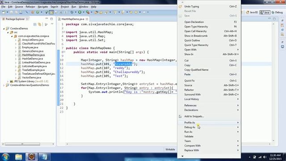The width and height of the screenshot is (286, 161).
Task: Expand the CoreJavaInterviewQuestionsDemos project
Action: tap(4, 85)
